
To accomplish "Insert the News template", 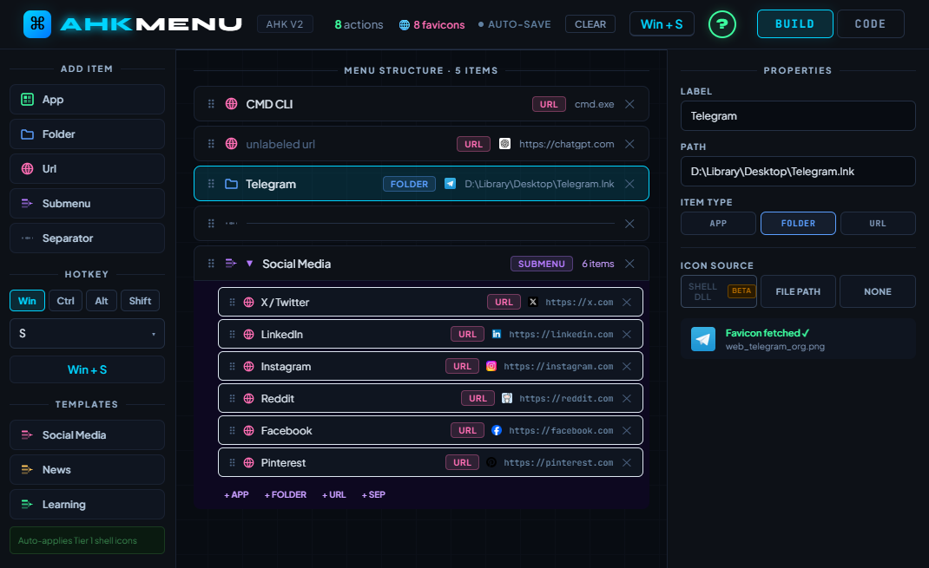I will tap(87, 470).
